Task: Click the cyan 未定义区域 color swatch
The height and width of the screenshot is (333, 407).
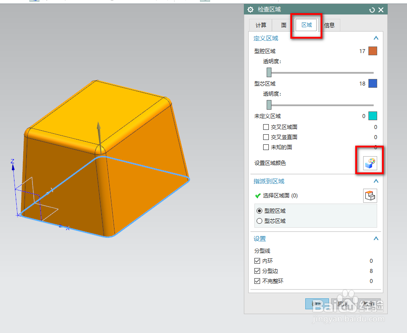Action: (373, 116)
